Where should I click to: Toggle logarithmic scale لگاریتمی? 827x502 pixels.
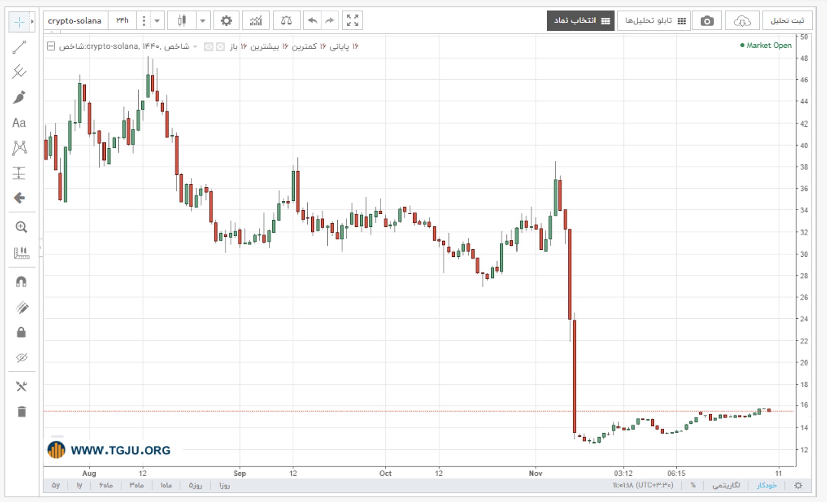(x=726, y=485)
